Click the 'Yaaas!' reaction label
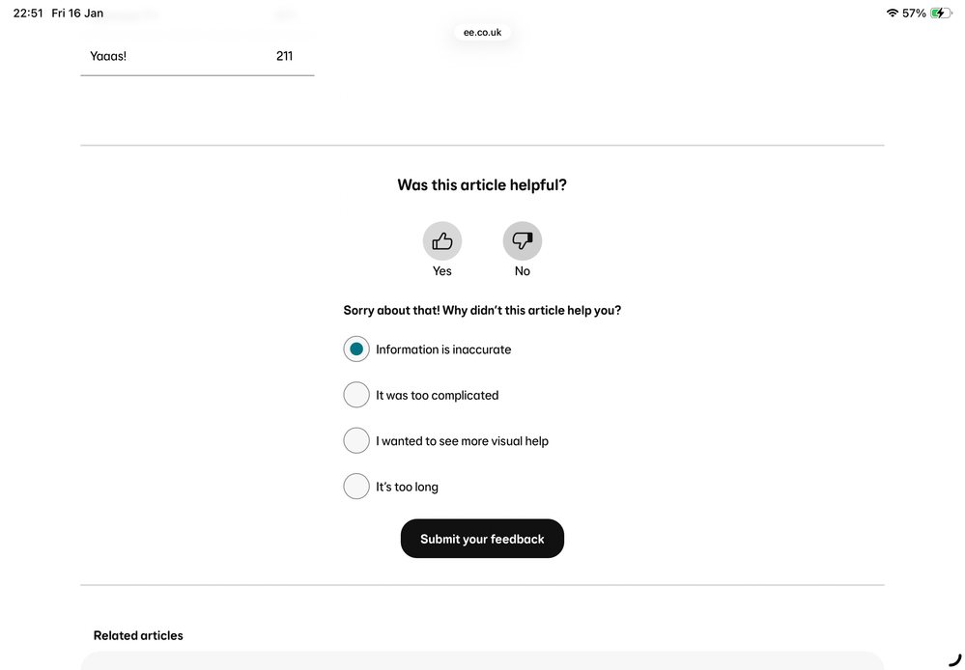The height and width of the screenshot is (670, 965). point(108,56)
